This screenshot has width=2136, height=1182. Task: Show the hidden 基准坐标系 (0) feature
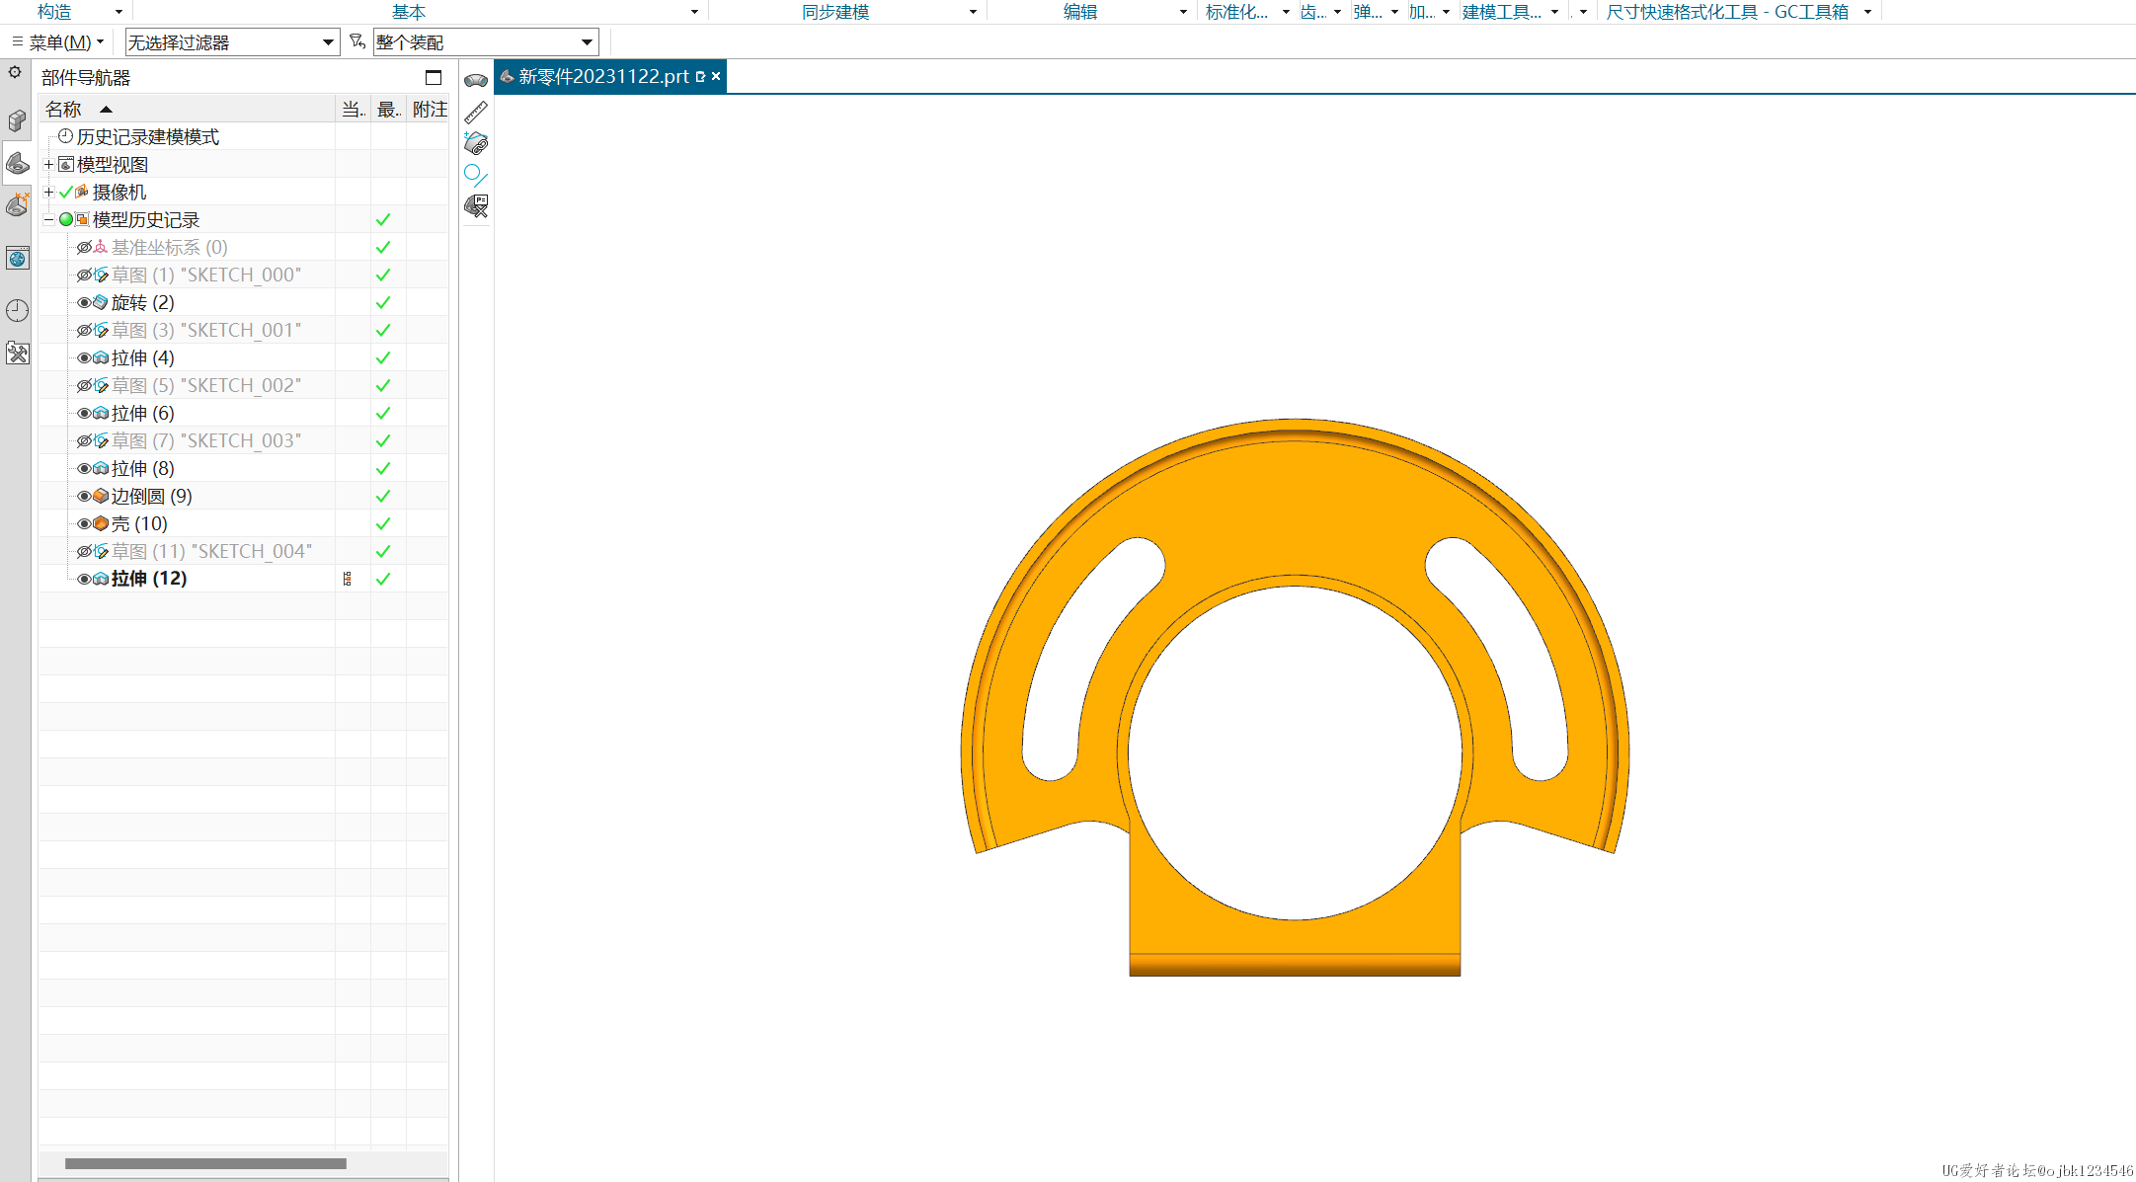coord(84,247)
